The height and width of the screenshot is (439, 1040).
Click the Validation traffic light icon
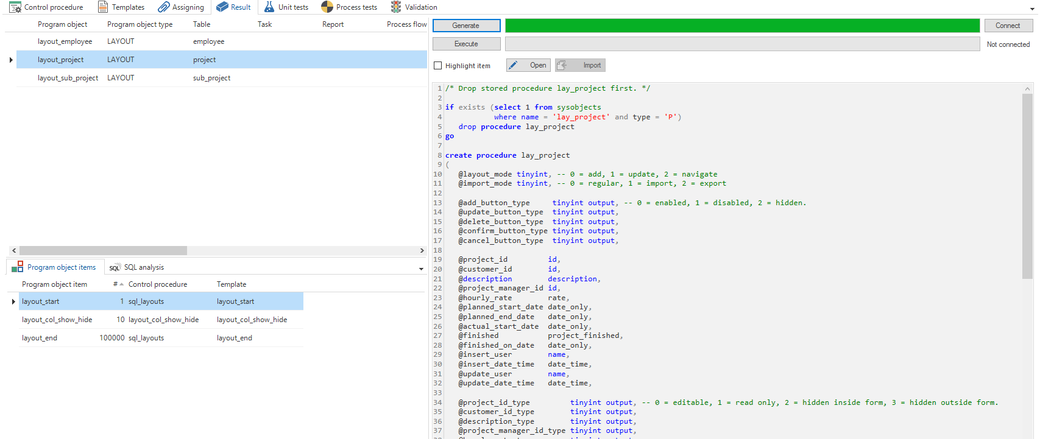[396, 7]
